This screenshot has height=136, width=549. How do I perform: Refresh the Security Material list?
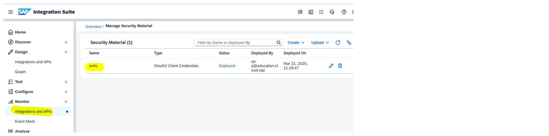(338, 43)
